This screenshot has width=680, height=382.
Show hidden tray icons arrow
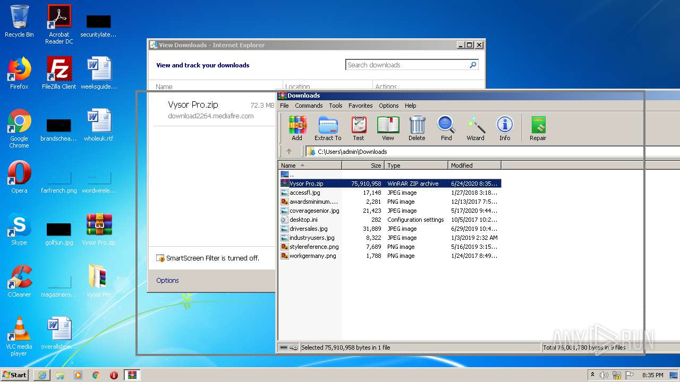[x=593, y=375]
